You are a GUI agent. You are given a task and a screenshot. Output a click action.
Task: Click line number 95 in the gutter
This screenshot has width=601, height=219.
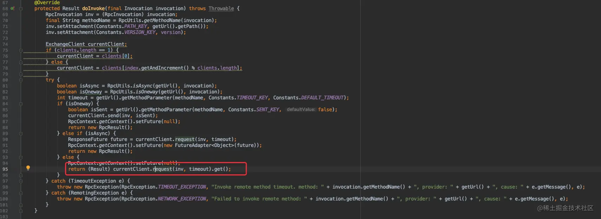(x=5, y=169)
